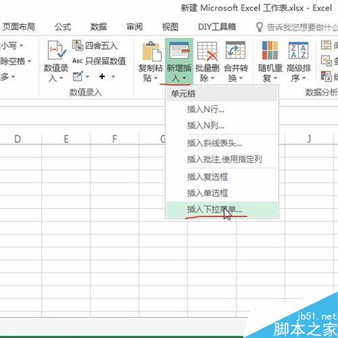Select column E header
Viewport: 338px width, 338px height.
[66, 139]
